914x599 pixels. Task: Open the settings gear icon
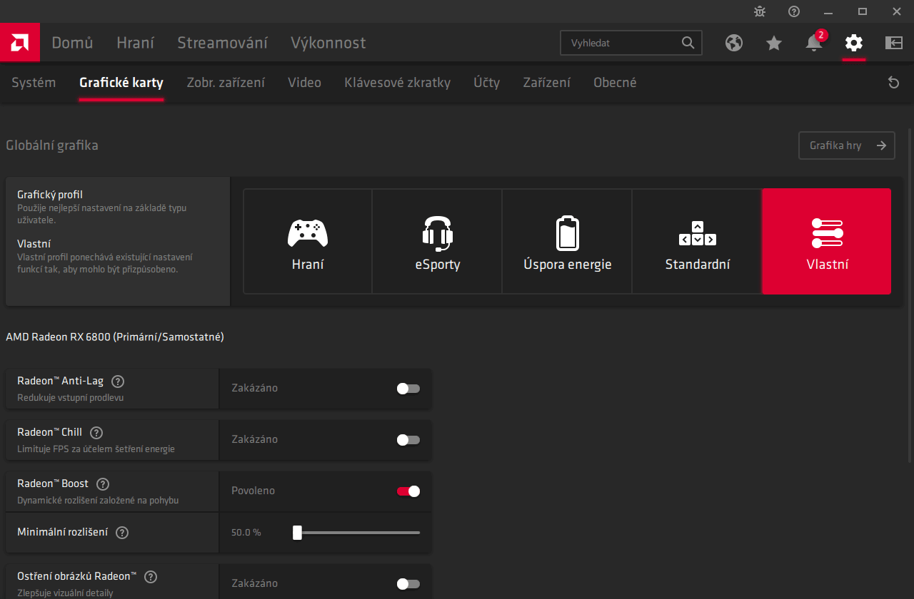point(853,43)
